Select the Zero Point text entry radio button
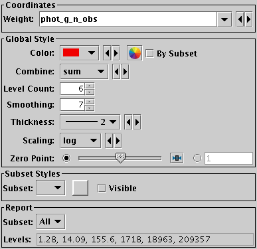257x249 pixels. click(x=197, y=158)
